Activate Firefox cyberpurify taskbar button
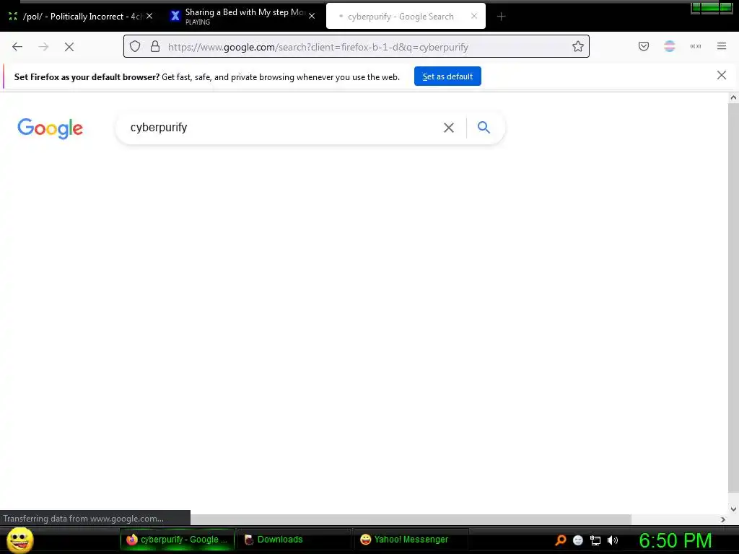 pos(178,540)
